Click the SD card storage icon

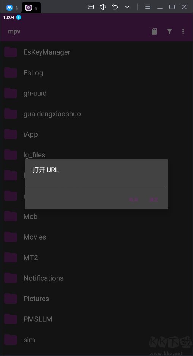tap(154, 31)
